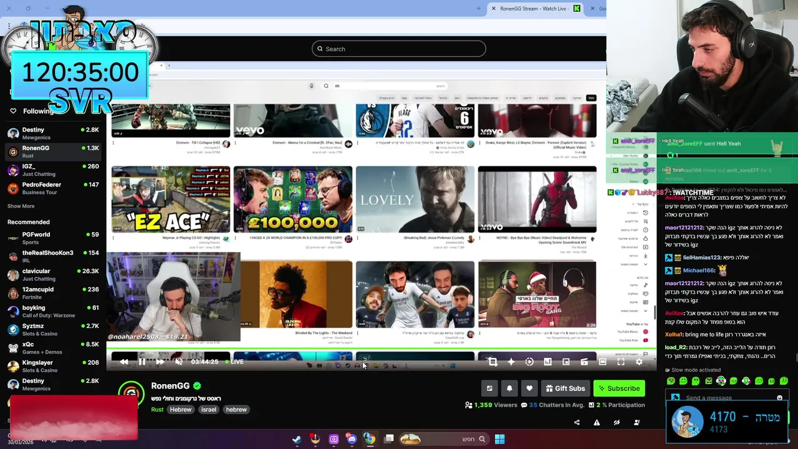Viewport: 798px width, 449px height.
Task: Open 12amcupid recommended channel
Action: 53,293
